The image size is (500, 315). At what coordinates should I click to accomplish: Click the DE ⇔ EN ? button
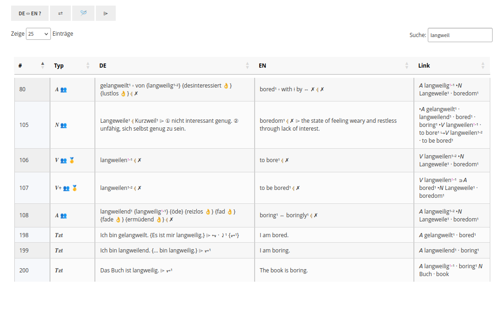pos(30,13)
